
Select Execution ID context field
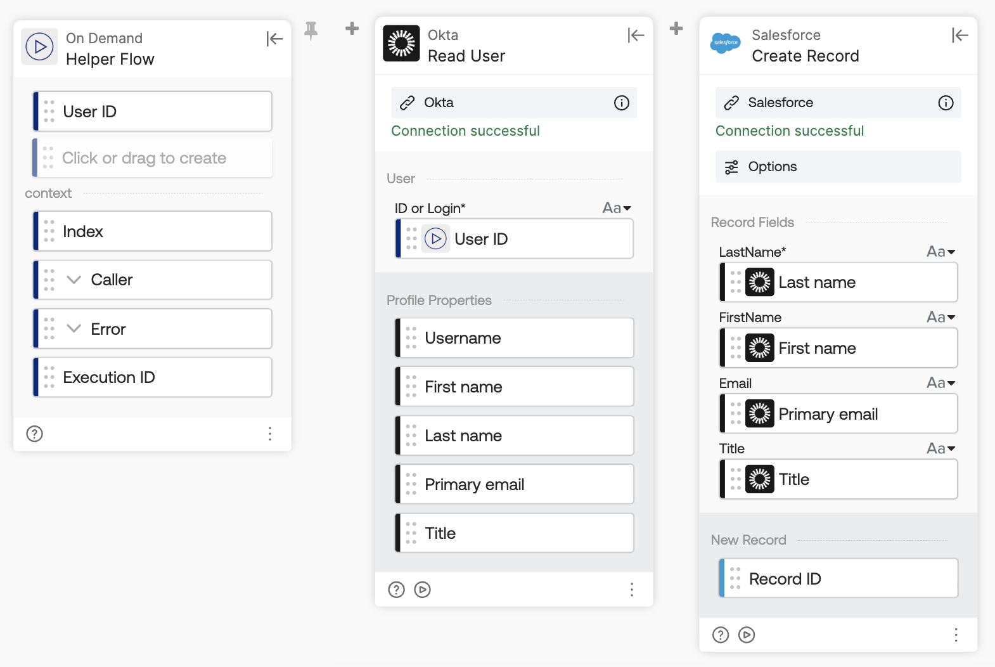[152, 377]
